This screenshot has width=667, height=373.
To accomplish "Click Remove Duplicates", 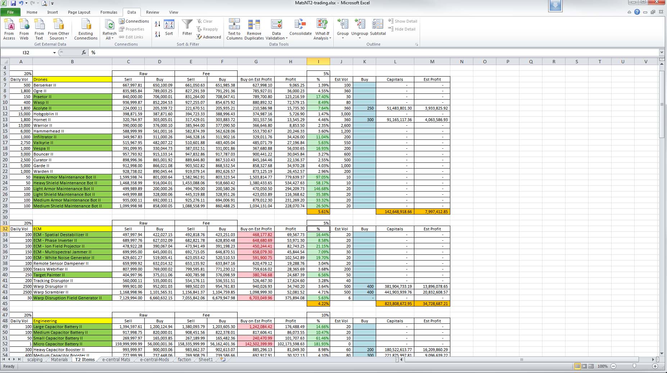I will tap(254, 29).
